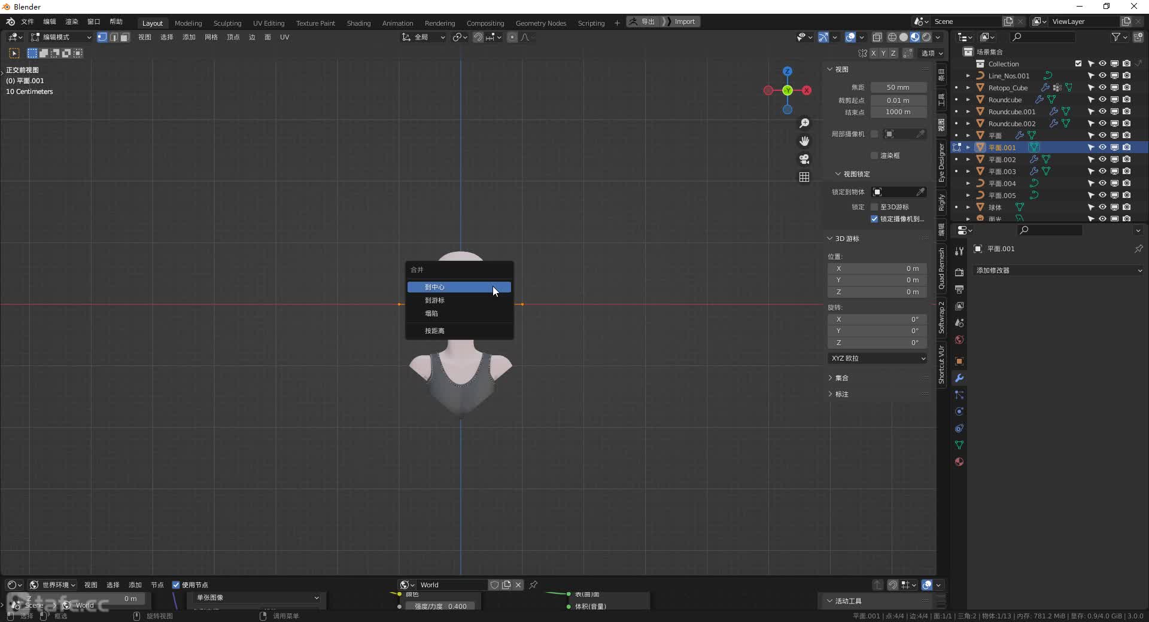This screenshot has height=622, width=1149.
Task: Open Material properties tab icon
Action: (x=959, y=462)
